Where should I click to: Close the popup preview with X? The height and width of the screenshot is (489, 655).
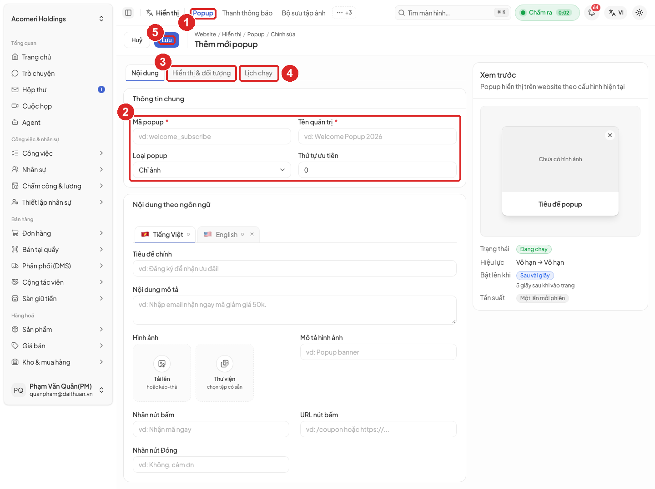click(610, 135)
